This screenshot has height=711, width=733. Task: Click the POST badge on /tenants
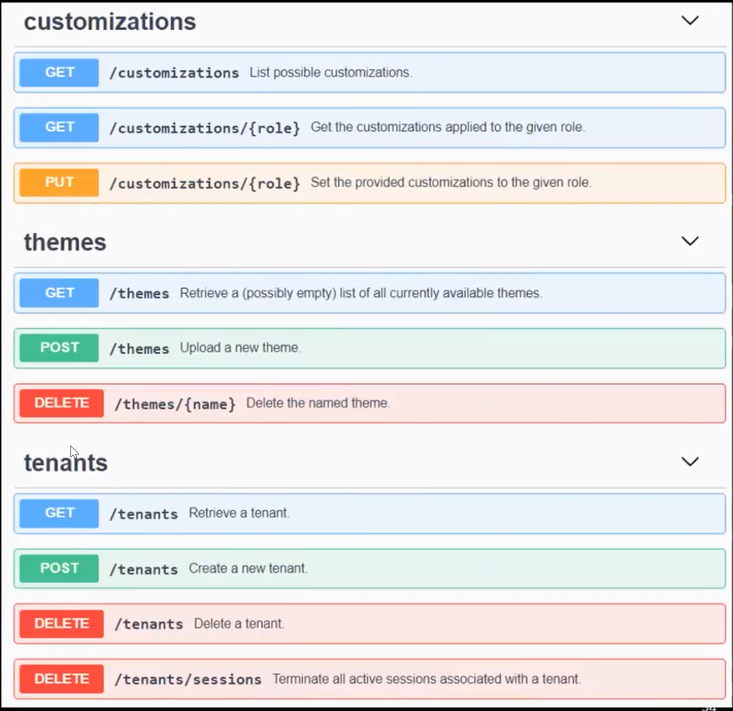[x=58, y=568]
